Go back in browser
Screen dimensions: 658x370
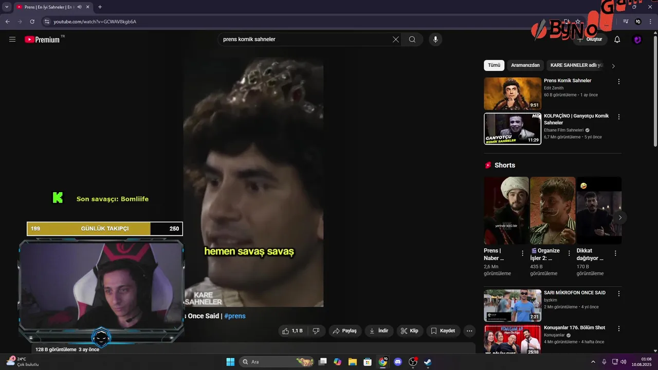click(x=8, y=22)
